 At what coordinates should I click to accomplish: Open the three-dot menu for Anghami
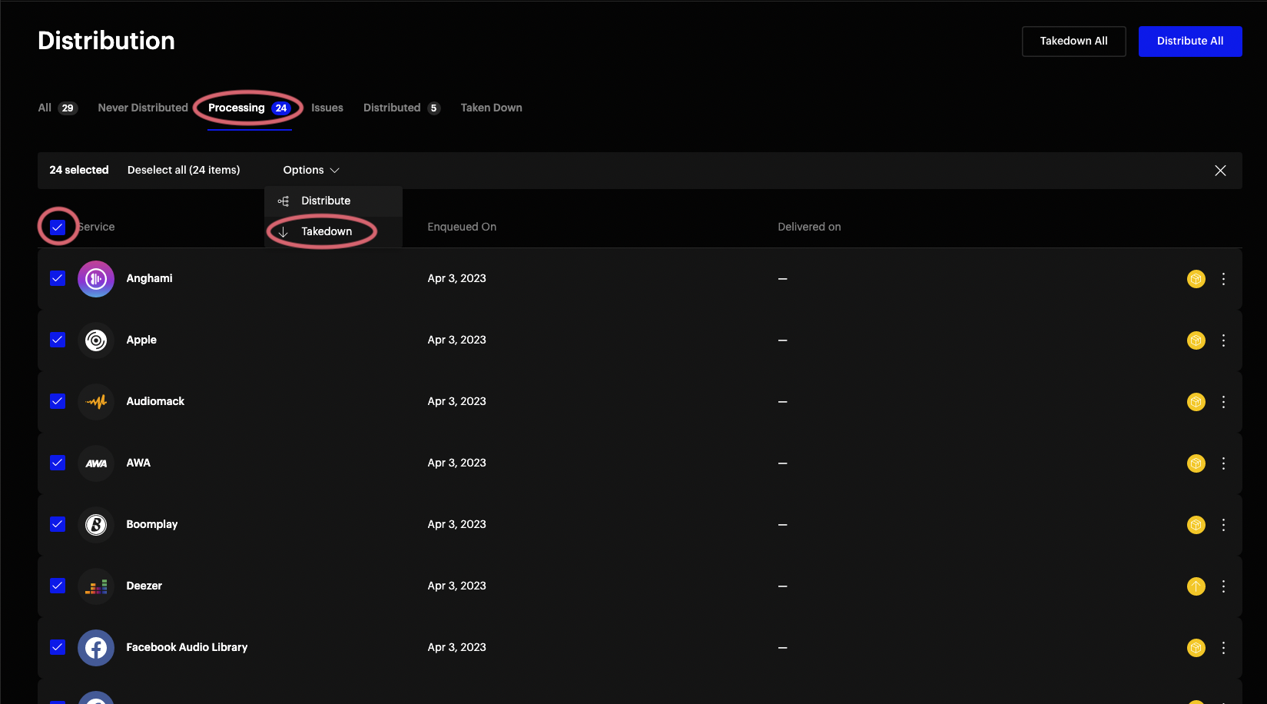tap(1224, 279)
